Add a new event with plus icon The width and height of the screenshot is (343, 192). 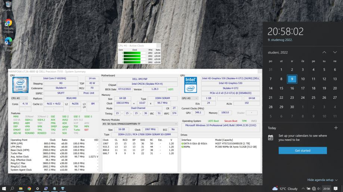336,128
